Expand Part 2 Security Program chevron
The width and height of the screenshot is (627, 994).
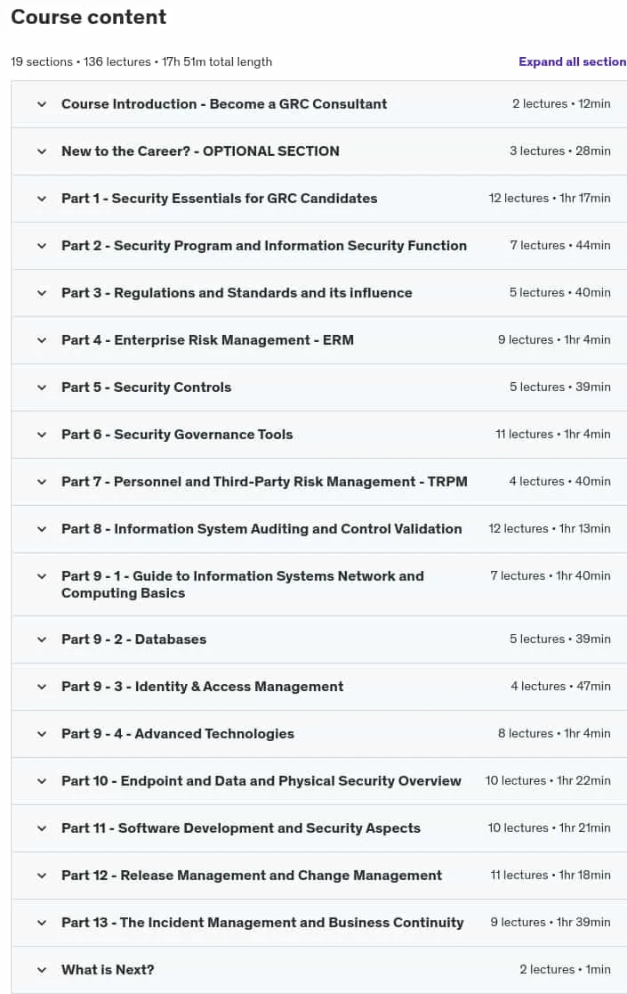42,246
